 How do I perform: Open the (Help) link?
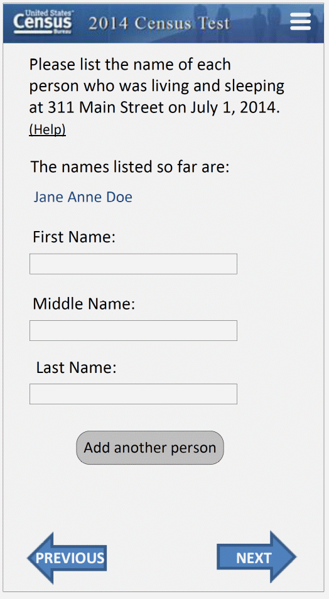47,129
